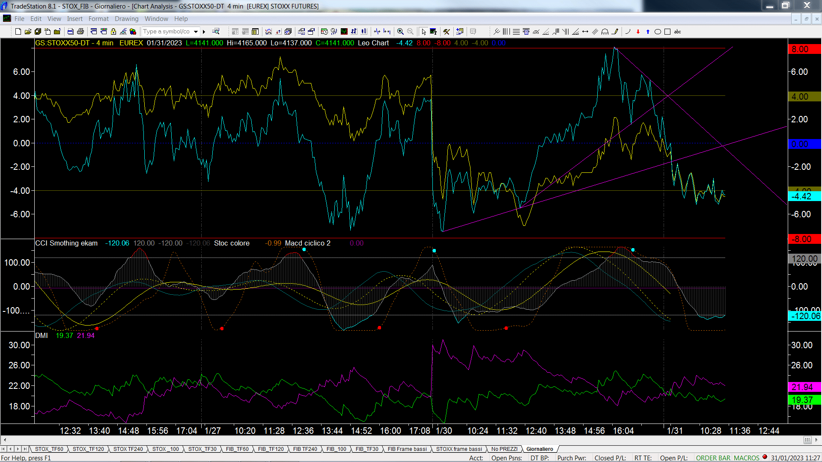
Task: Switch to the STOX_TF120 tab
Action: click(88, 449)
